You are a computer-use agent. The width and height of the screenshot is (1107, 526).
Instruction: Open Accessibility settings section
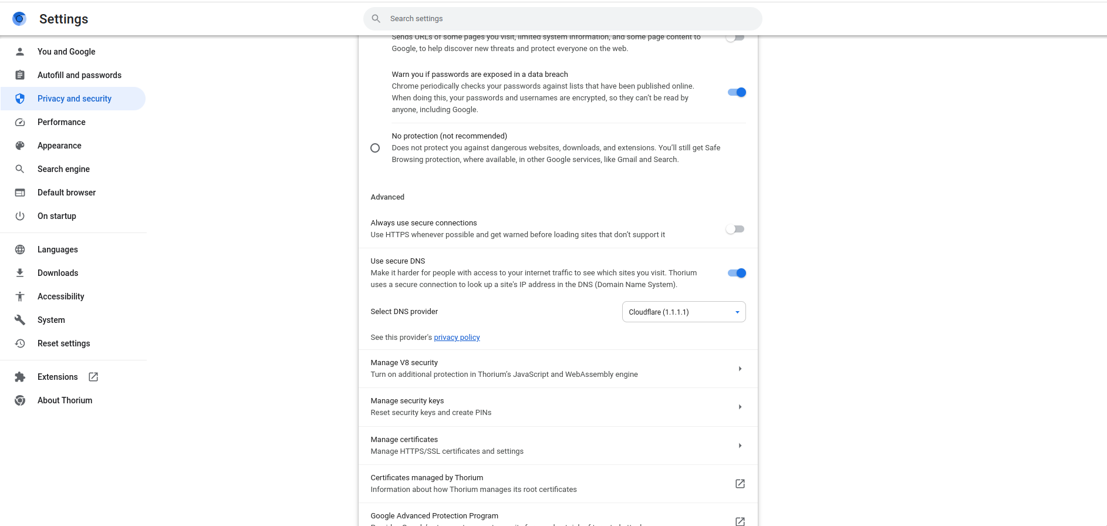(x=73, y=296)
